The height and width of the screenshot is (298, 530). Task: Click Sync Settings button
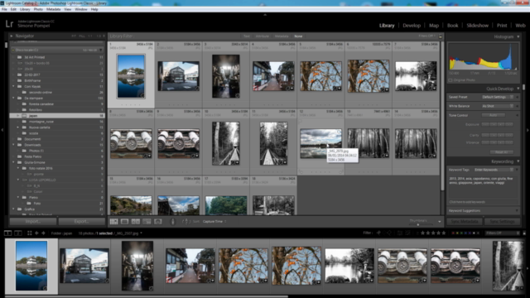(502, 222)
